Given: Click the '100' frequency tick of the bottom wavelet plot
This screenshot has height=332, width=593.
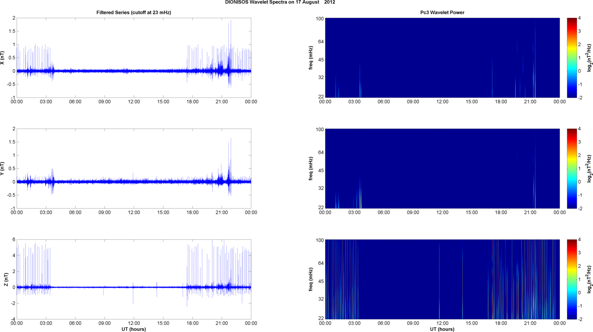Looking at the screenshot, I should tap(320, 240).
